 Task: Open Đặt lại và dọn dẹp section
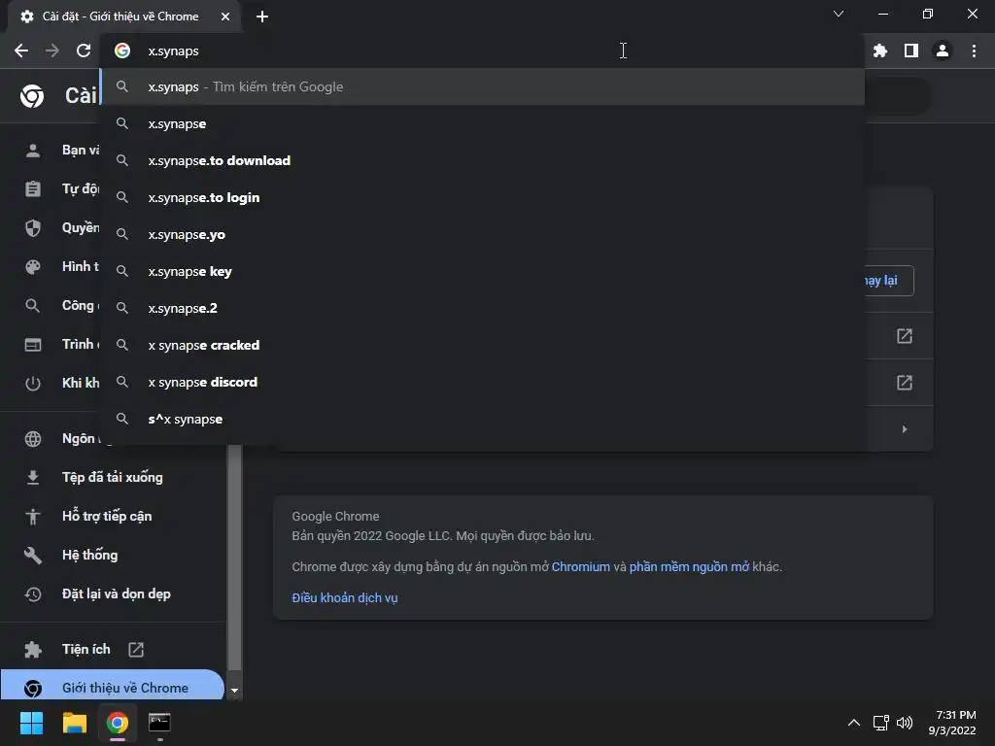click(113, 593)
